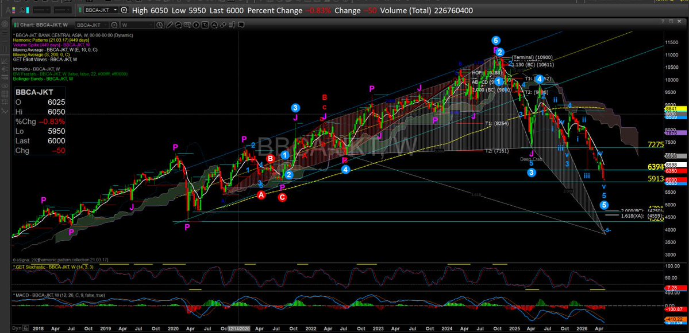Open the top BBCA-JKT symbol dropdown
Viewport: 689px width, 333px height.
coord(116,10)
